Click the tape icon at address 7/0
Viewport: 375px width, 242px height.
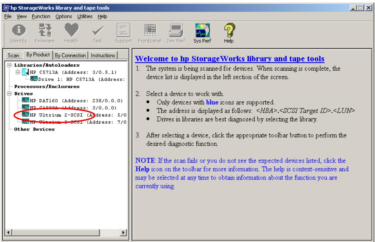(25, 121)
